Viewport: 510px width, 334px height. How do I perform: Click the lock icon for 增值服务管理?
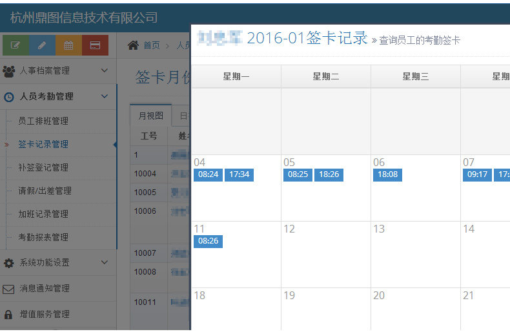(x=8, y=315)
